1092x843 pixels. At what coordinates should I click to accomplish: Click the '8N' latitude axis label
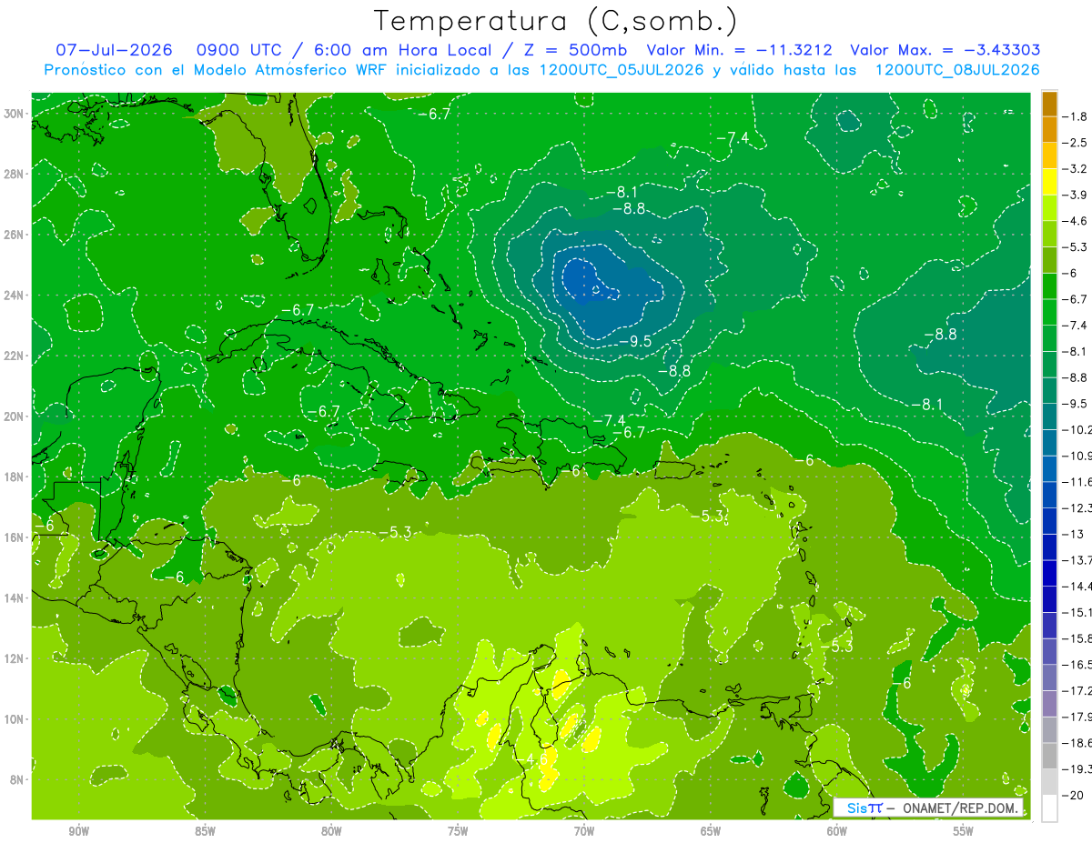18,780
